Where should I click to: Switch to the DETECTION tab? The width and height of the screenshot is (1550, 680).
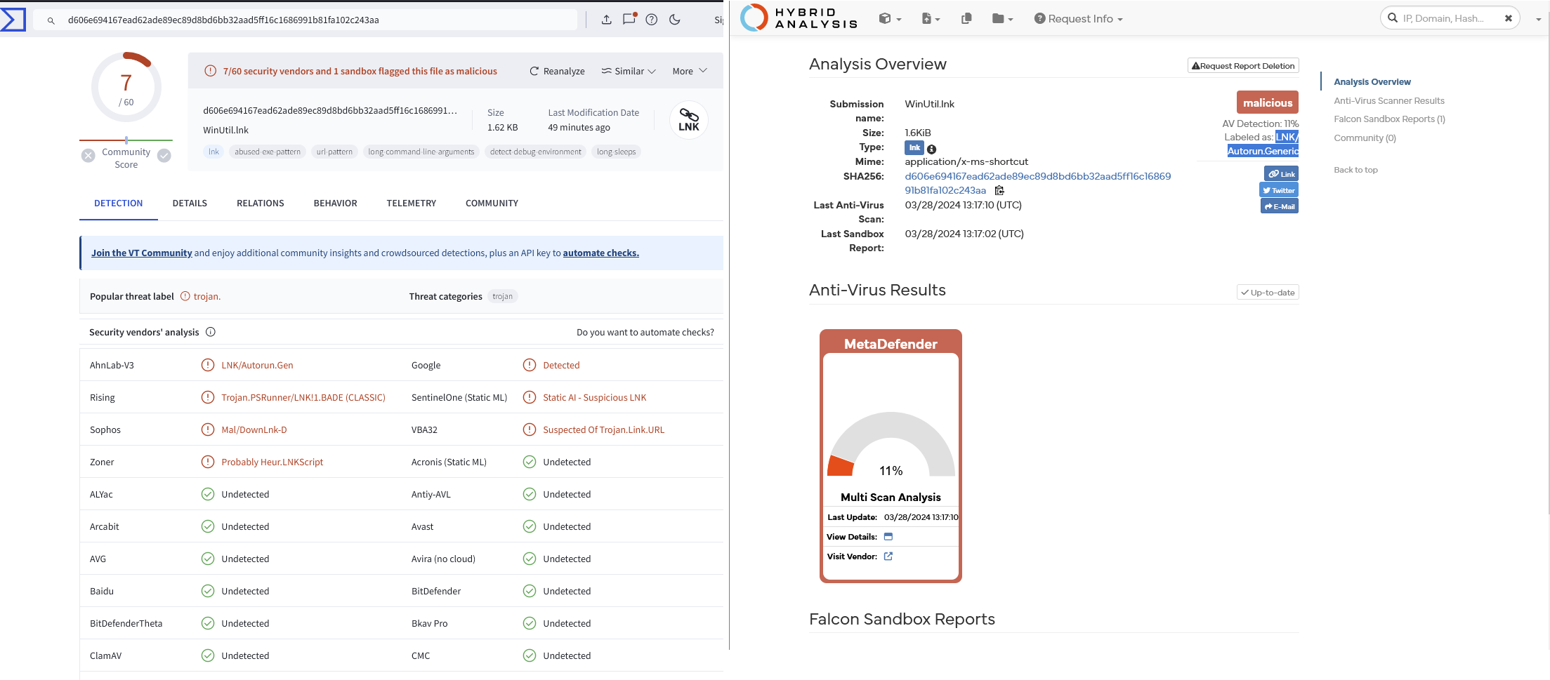[119, 204]
